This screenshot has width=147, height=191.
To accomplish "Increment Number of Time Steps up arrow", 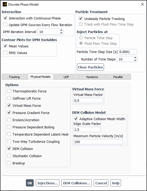I will point(135,58).
